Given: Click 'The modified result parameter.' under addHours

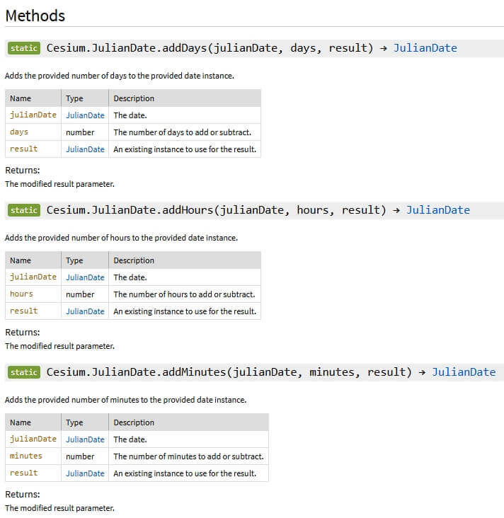Looking at the screenshot, I should coord(59,346).
